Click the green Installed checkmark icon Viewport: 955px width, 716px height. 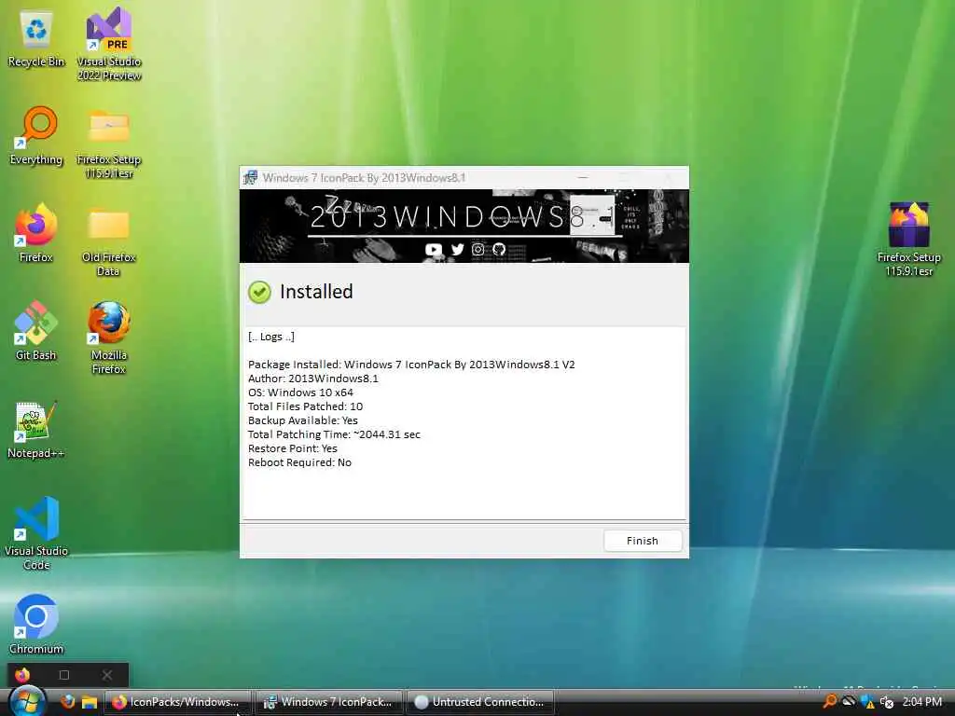259,292
